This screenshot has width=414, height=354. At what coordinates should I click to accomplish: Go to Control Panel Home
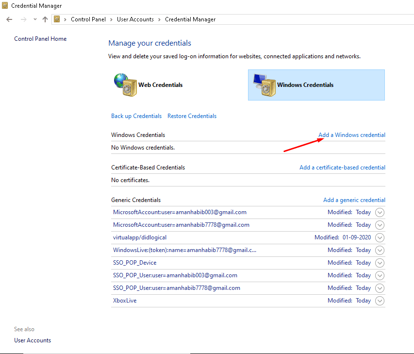(40, 39)
